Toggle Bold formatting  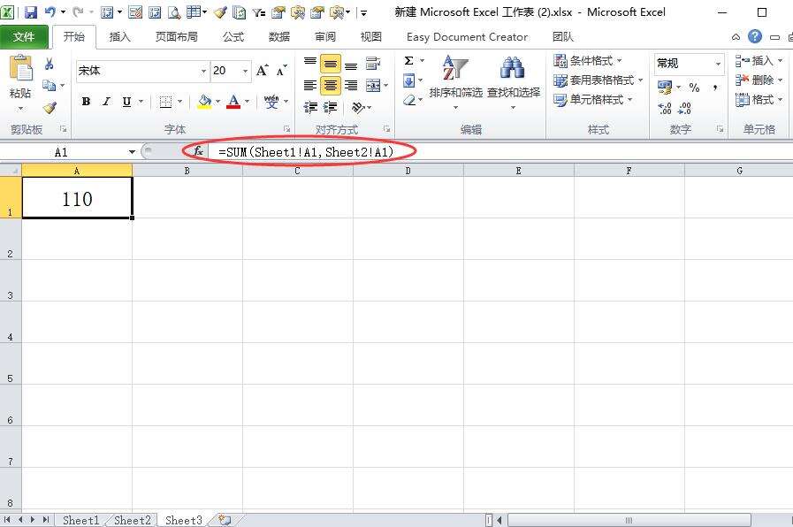(86, 102)
